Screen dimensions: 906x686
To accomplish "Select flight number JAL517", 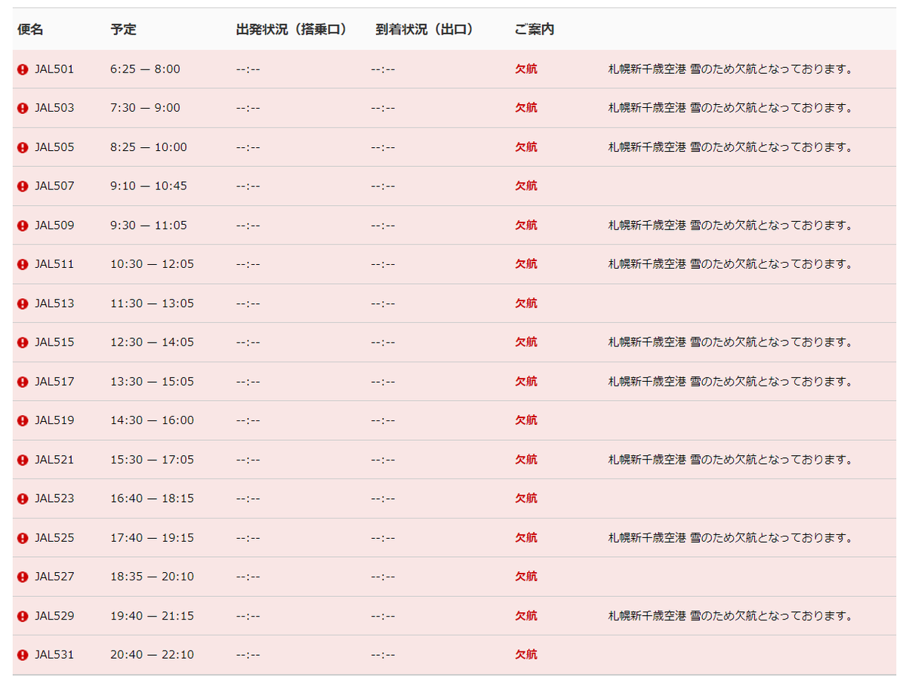I will click(x=54, y=381).
